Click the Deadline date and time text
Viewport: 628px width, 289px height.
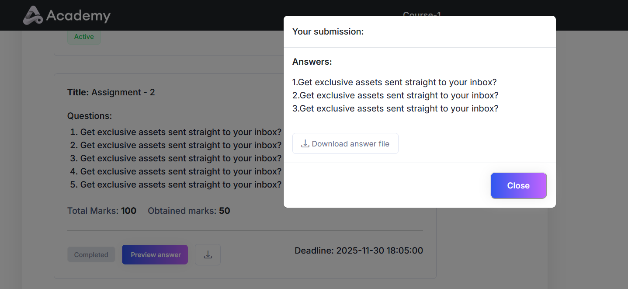(358, 251)
